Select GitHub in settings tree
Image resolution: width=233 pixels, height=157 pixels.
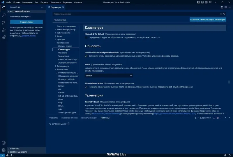pyautogui.click(x=61, y=93)
